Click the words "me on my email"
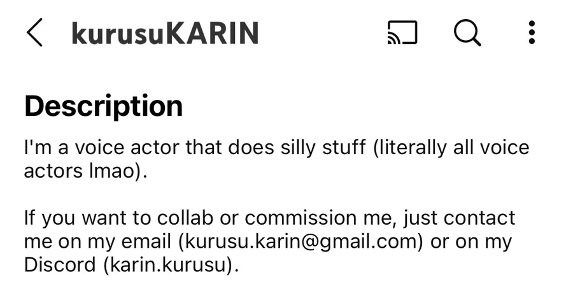The image size is (573, 298). 98,242
